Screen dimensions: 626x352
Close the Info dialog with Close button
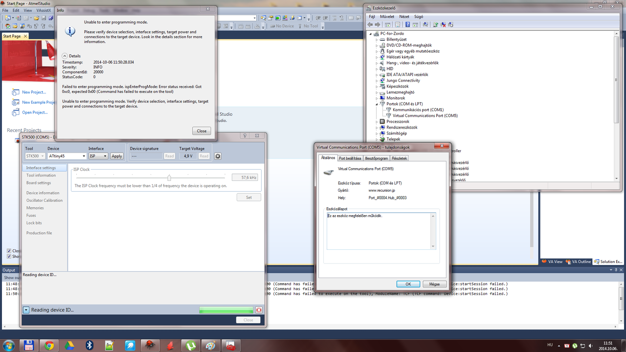click(x=202, y=131)
